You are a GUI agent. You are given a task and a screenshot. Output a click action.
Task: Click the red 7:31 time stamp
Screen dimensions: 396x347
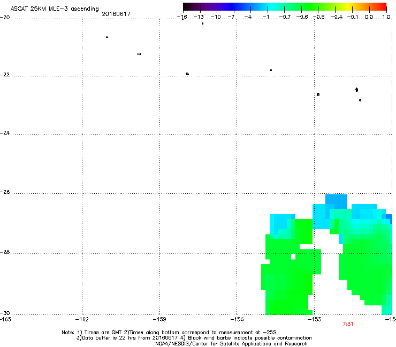[348, 324]
